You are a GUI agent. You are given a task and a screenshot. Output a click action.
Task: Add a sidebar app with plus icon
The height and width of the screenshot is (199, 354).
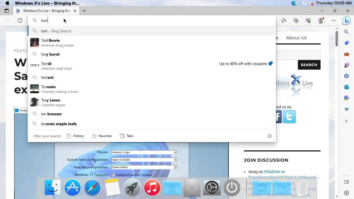coord(346,121)
